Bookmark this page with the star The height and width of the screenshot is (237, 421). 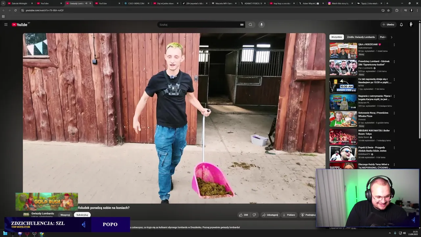[388, 10]
